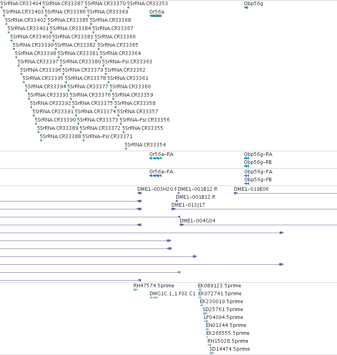Click the 5SrRNA:CR33365 label
This screenshot has width=337, height=355.
(x=118, y=45)
